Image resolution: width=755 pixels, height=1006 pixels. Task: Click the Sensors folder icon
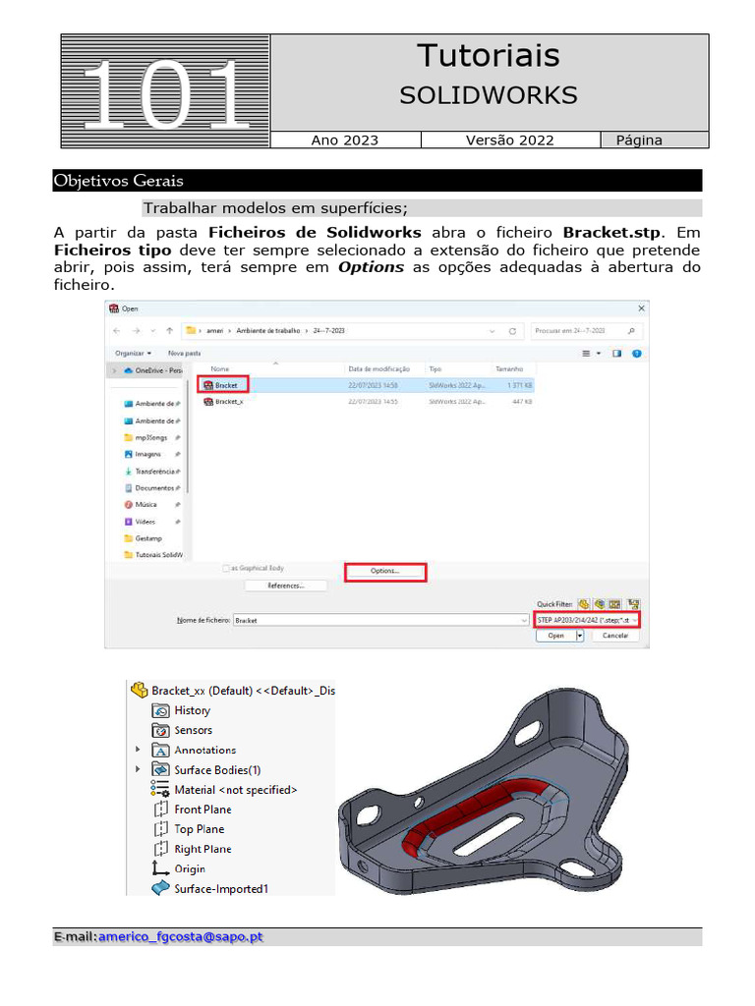pyautogui.click(x=160, y=731)
